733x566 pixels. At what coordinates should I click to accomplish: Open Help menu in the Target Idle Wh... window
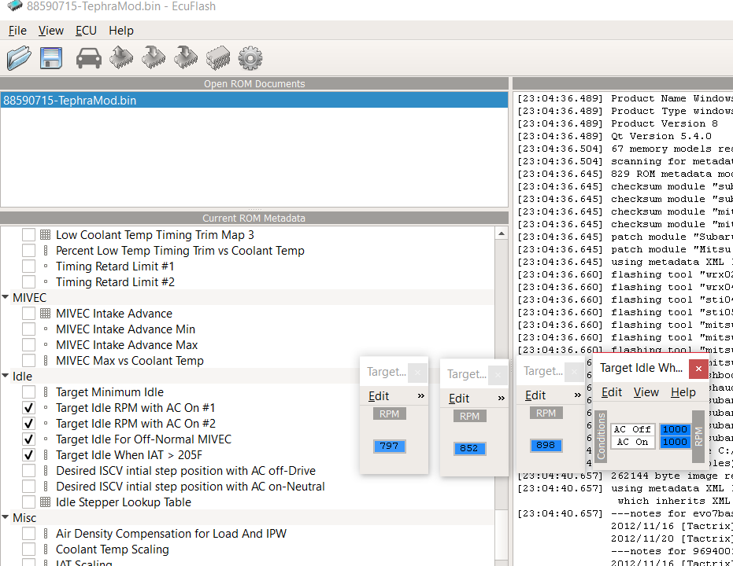[683, 392]
